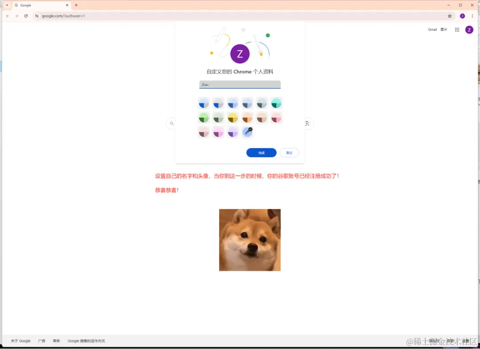View site information icon in address bar
The height and width of the screenshot is (349, 480).
[37, 16]
